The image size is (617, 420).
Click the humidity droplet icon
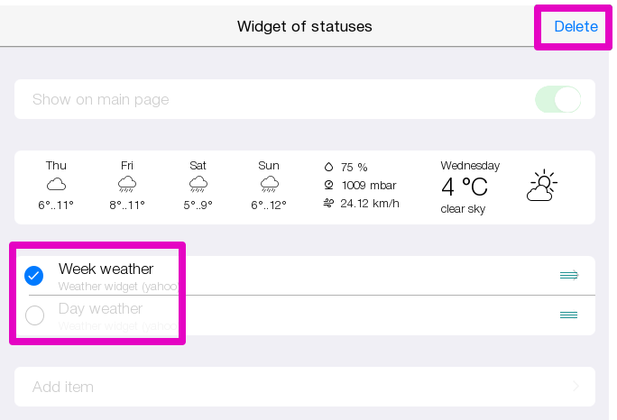pos(328,167)
